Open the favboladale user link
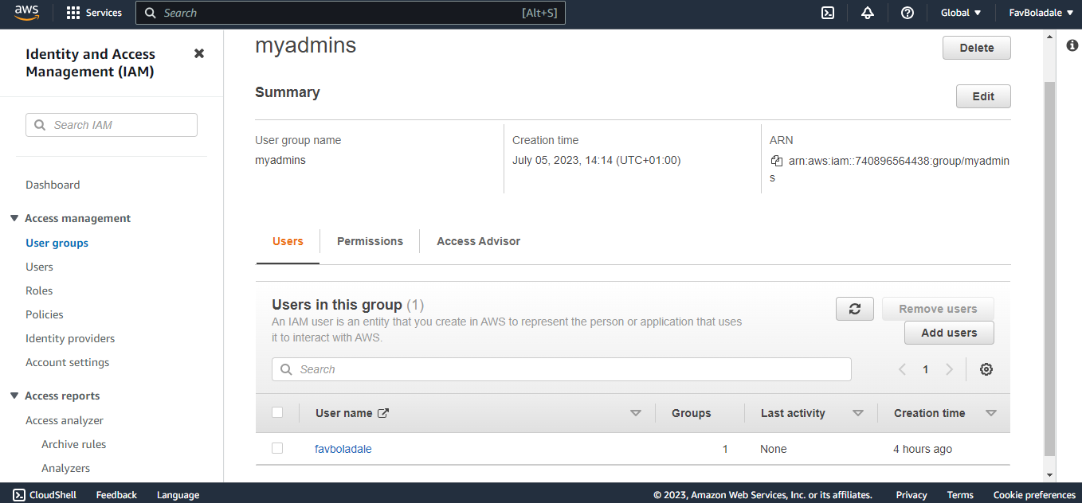Screen dimensions: 1082x503 click(x=343, y=449)
